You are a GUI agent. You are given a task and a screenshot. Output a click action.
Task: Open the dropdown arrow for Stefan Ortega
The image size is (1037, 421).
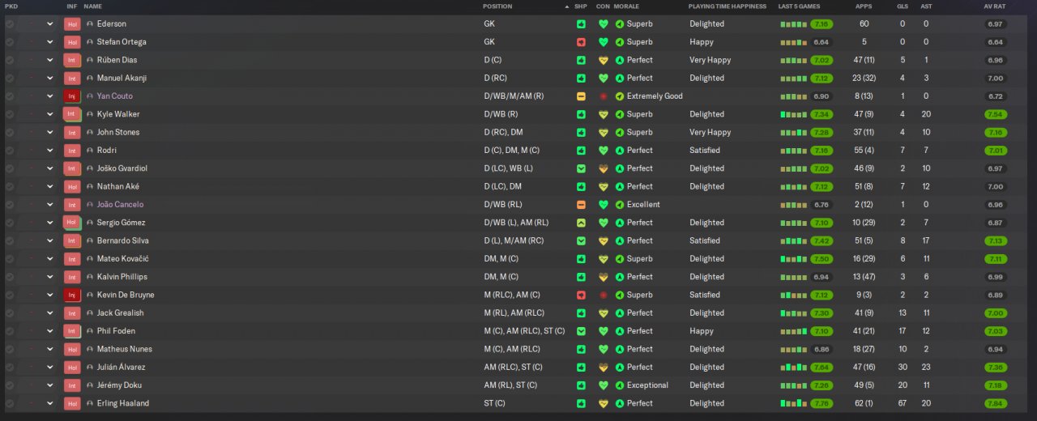click(50, 42)
